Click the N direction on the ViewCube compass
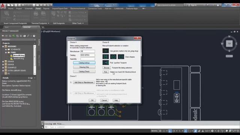This screenshot has width=240, height=135. point(229,36)
